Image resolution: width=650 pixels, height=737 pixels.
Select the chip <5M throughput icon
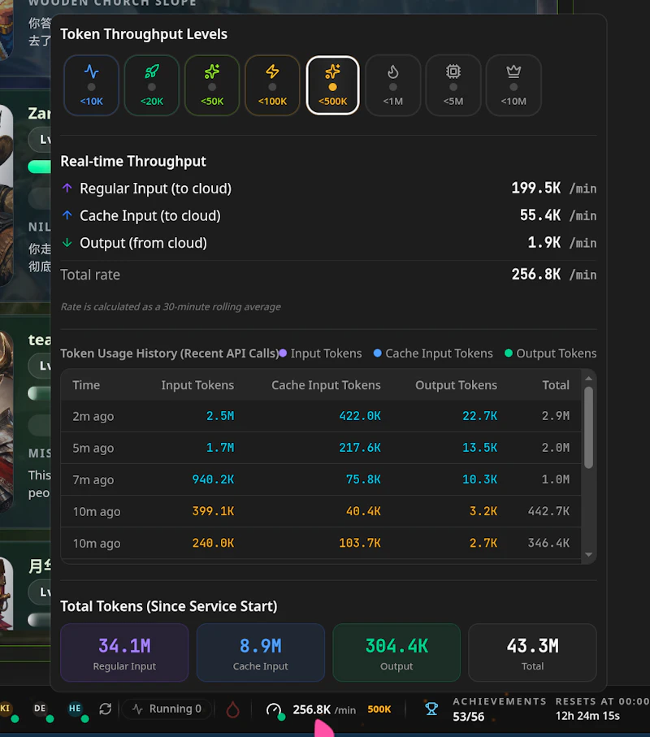coord(453,85)
